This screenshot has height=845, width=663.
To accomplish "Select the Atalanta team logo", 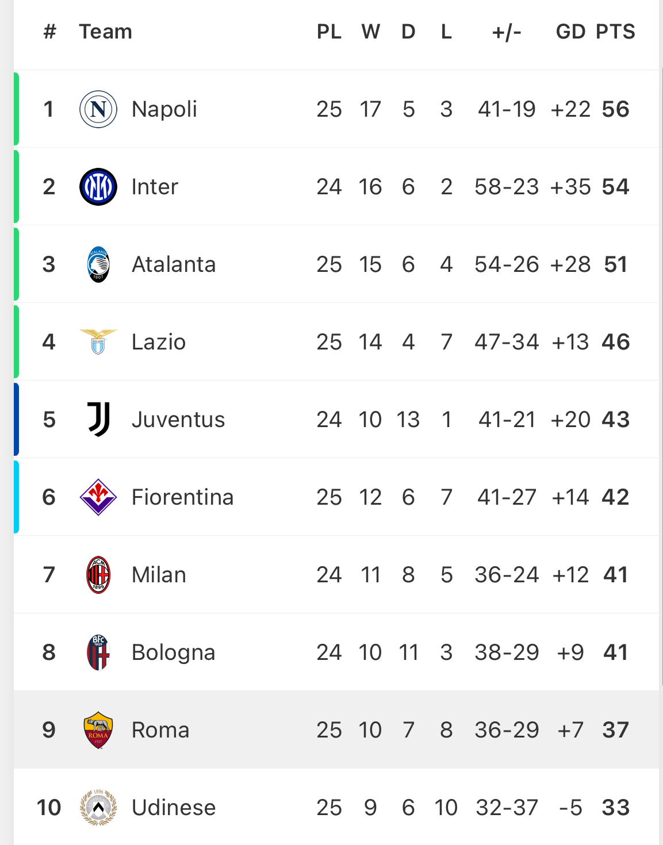I will pos(98,264).
